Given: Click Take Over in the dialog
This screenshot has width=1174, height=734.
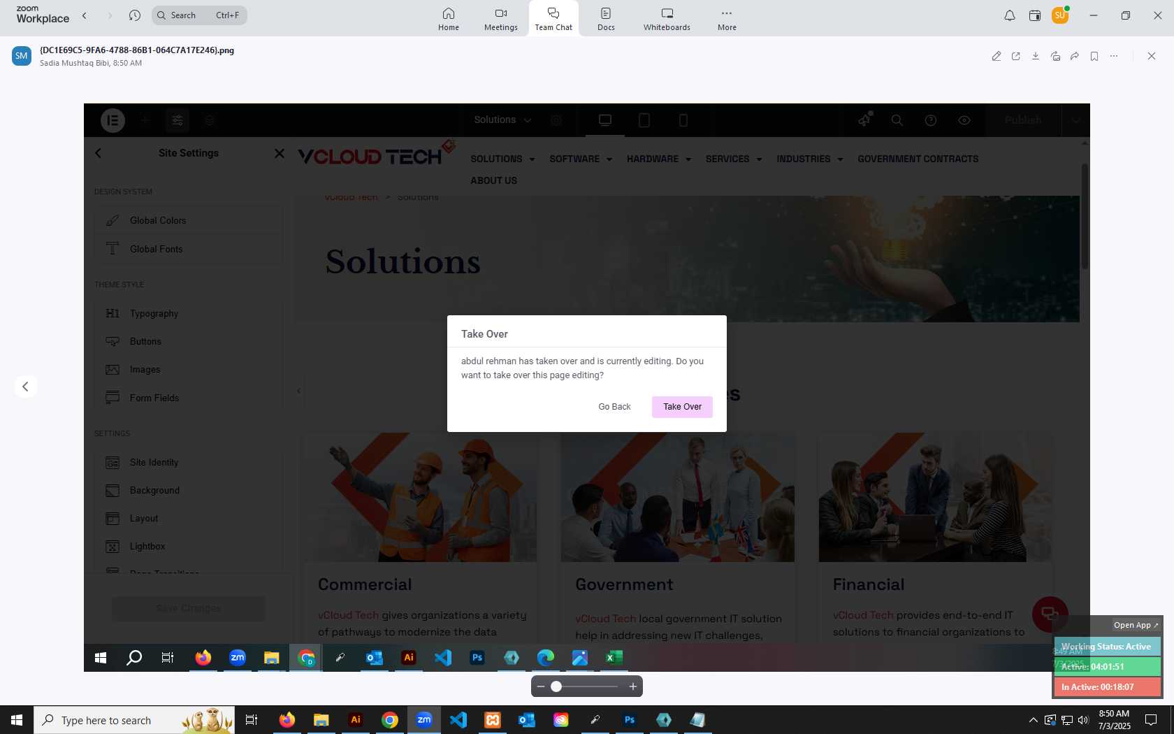Looking at the screenshot, I should pos(682,407).
